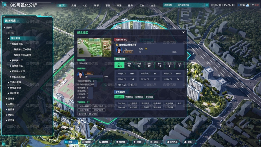
Task: Open the 人口 top menu item
Action: pos(85,5)
